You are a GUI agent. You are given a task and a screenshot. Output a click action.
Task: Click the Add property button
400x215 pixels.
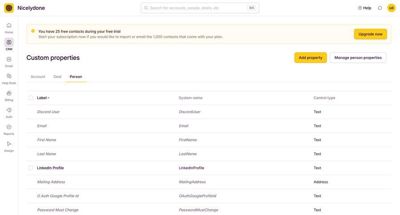tap(311, 58)
